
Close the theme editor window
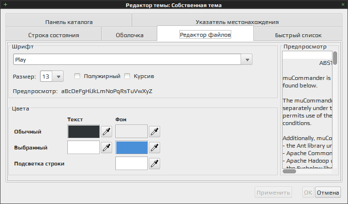pos(343,4)
